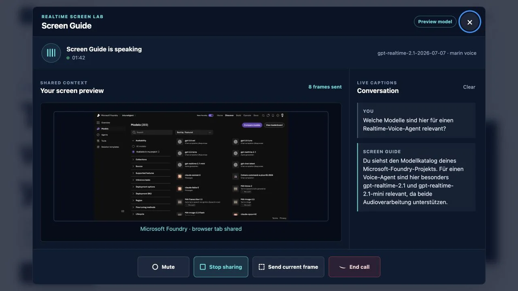Click MAI-Voice-2 model icon in preview

(x=235, y=188)
